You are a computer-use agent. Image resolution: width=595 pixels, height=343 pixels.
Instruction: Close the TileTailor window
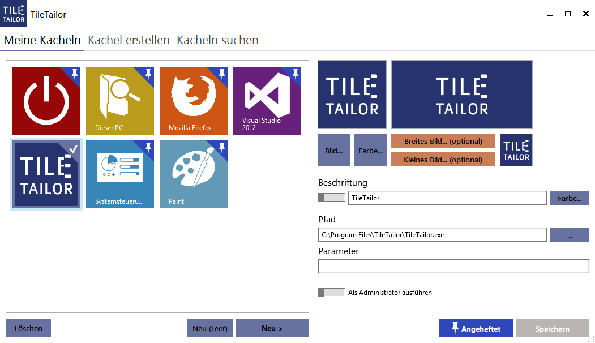(x=586, y=14)
